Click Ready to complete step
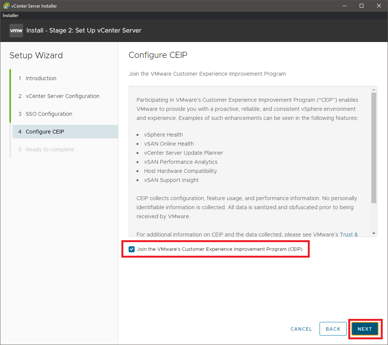The width and height of the screenshot is (388, 345). (50, 149)
